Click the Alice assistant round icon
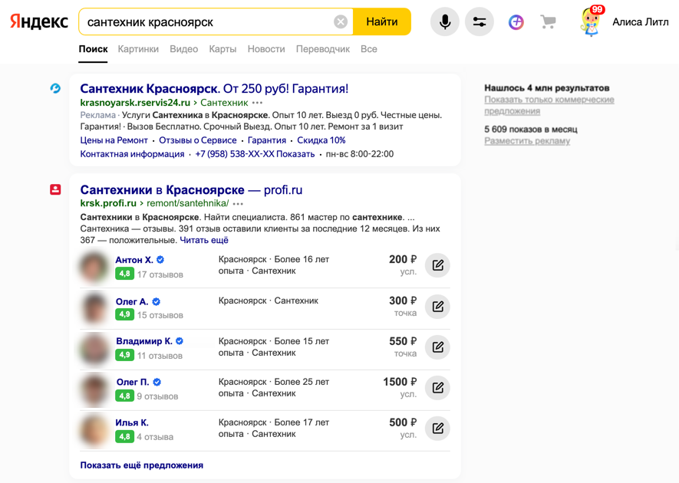 point(516,22)
